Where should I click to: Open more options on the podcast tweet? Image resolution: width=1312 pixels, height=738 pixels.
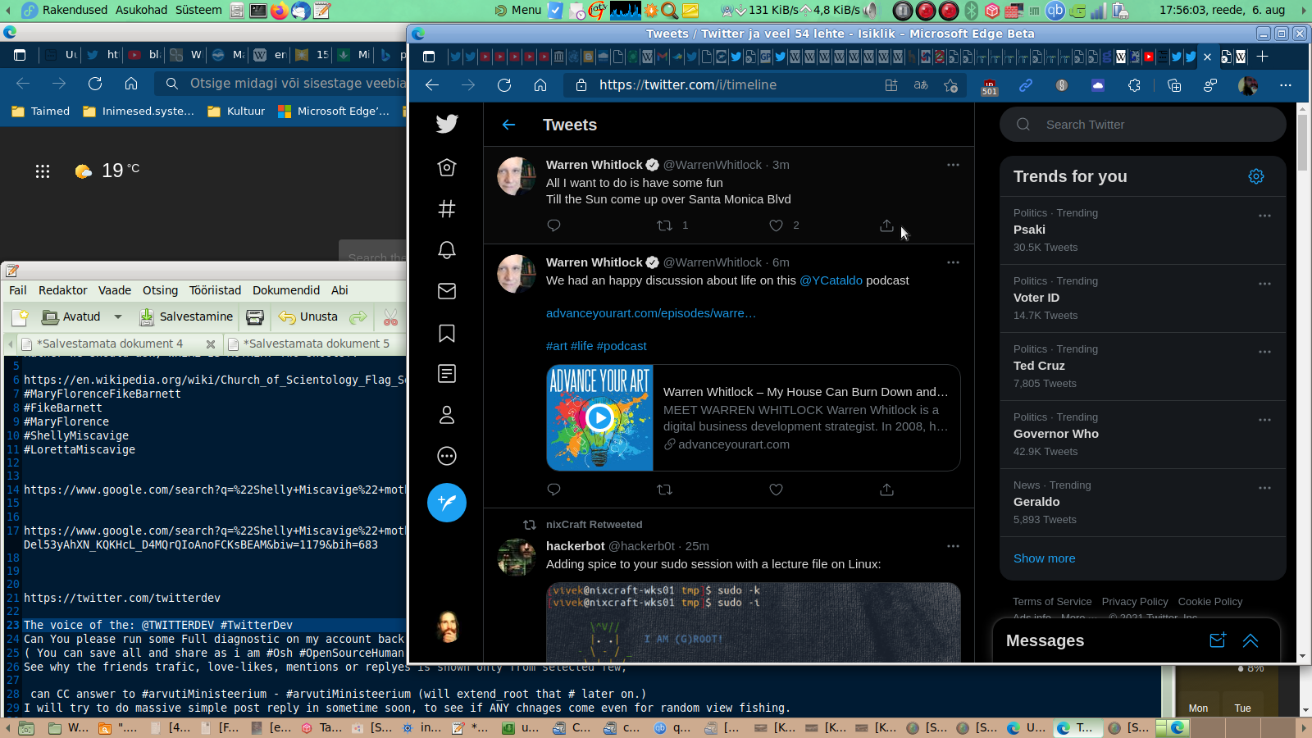coord(953,262)
